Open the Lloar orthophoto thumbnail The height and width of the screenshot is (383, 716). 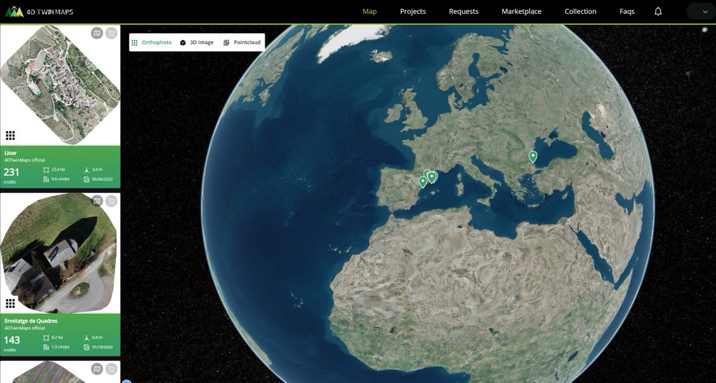(x=60, y=85)
